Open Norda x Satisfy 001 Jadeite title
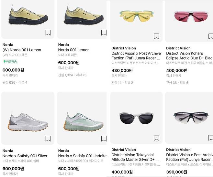213x177 pixels. (82, 156)
